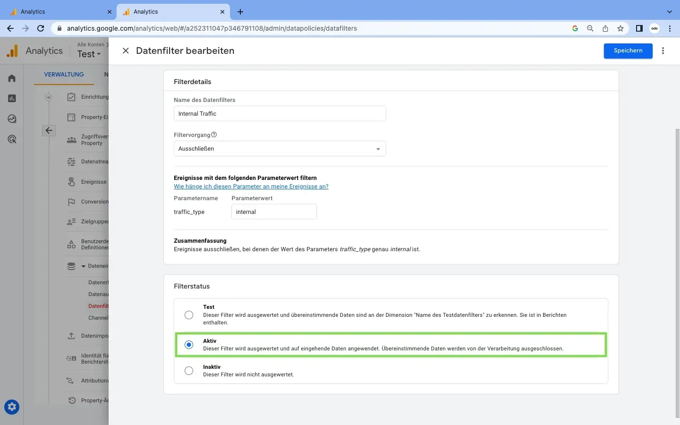
Task: Open the Datenfilter sidebar item
Action: point(98,306)
